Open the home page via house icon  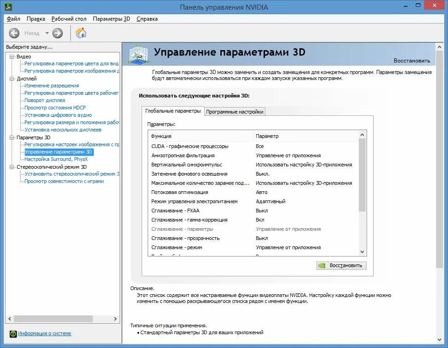[81, 33]
